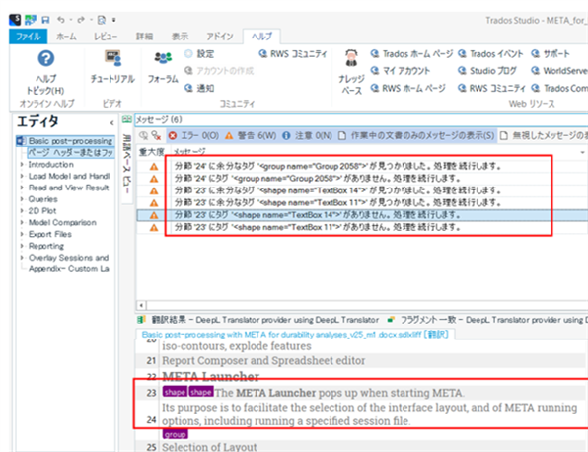This screenshot has width=588, height=452.
Task: Switch to the 表示 ribbon tab
Action: pos(180,37)
